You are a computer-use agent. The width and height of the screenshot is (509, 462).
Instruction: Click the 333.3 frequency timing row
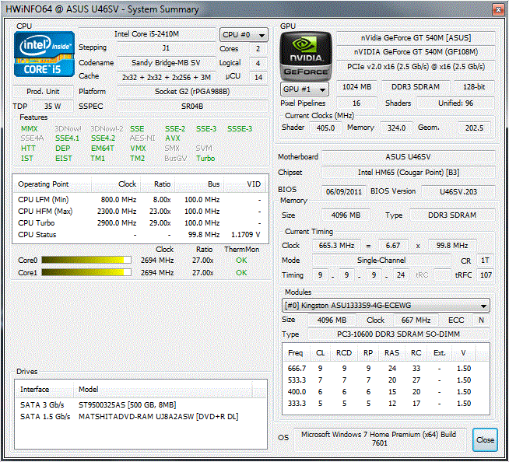click(385, 403)
